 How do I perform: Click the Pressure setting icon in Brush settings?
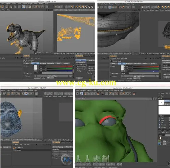tap(160, 125)
